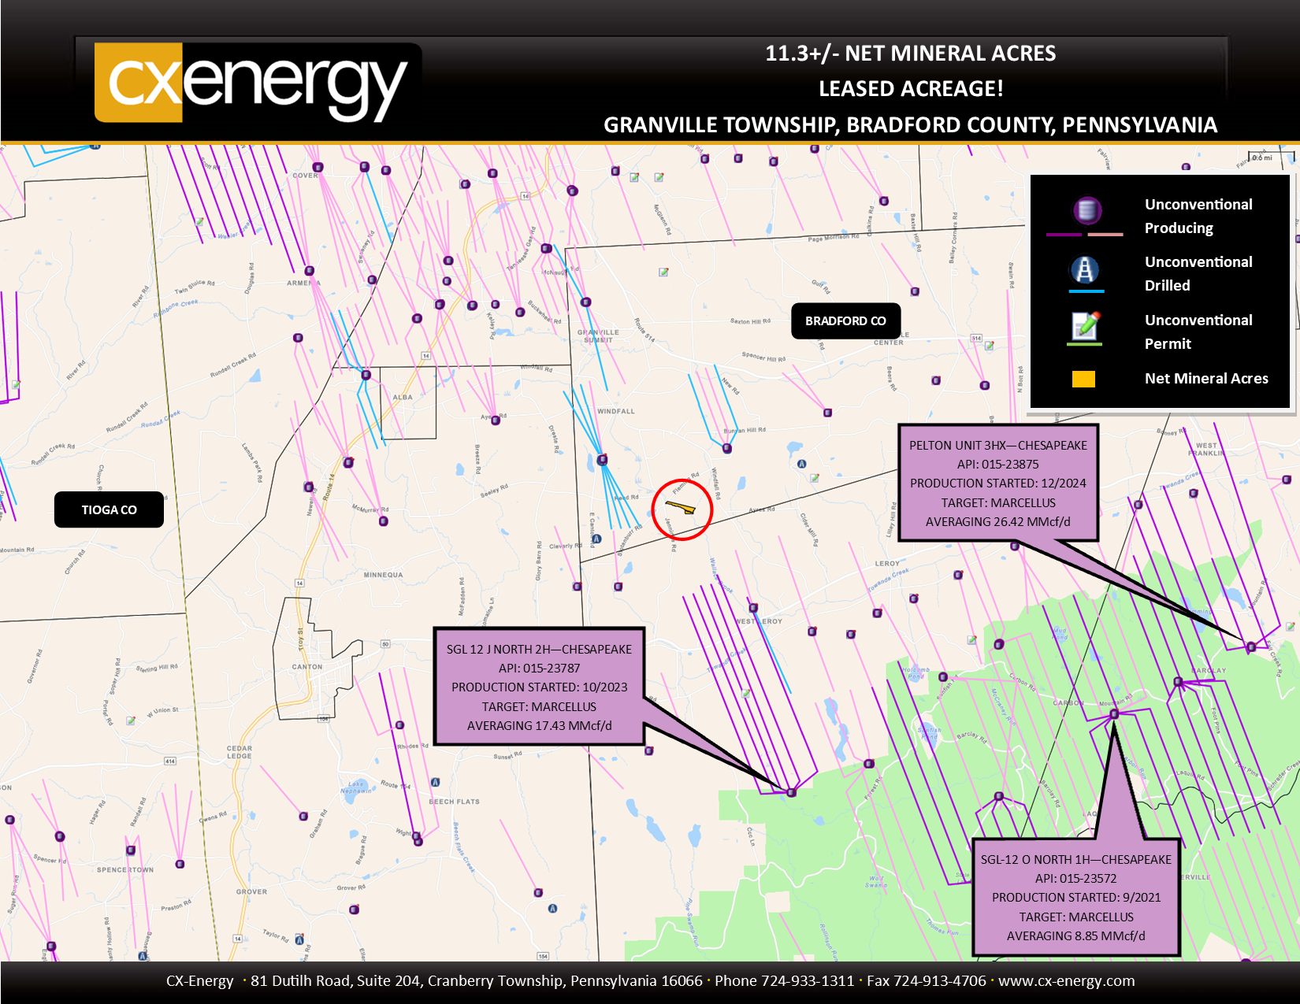The height and width of the screenshot is (1004, 1300).
Task: Click the well marker above SGL-12 O callout
Action: coord(1114,713)
